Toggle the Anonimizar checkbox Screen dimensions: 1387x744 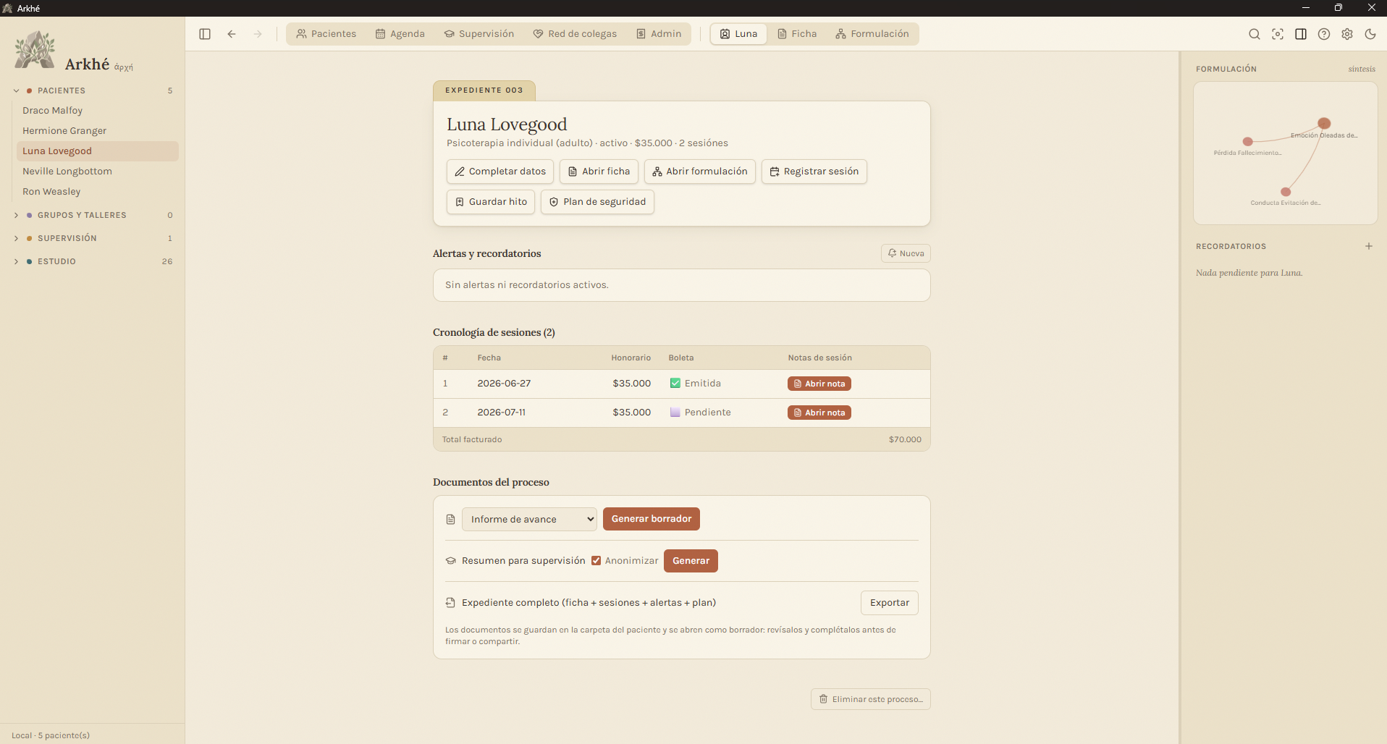pyautogui.click(x=596, y=561)
